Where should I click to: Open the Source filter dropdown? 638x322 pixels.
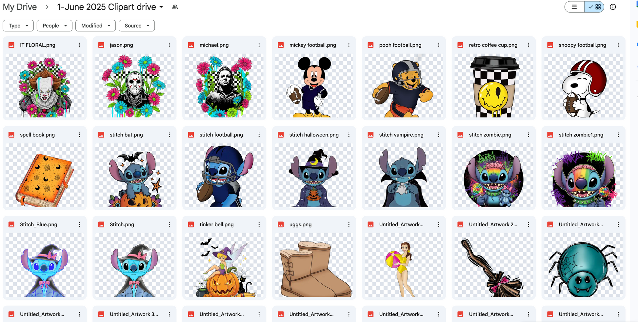coord(137,26)
